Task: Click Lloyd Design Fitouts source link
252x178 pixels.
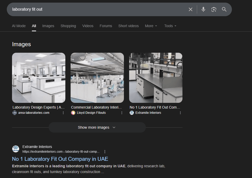Action: 91,113
